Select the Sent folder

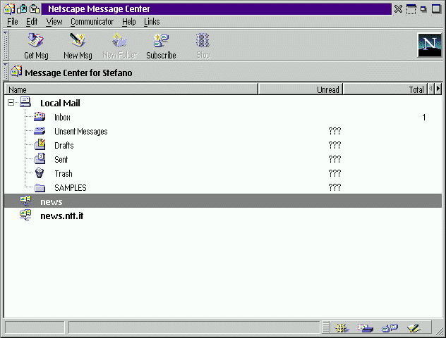(x=61, y=159)
